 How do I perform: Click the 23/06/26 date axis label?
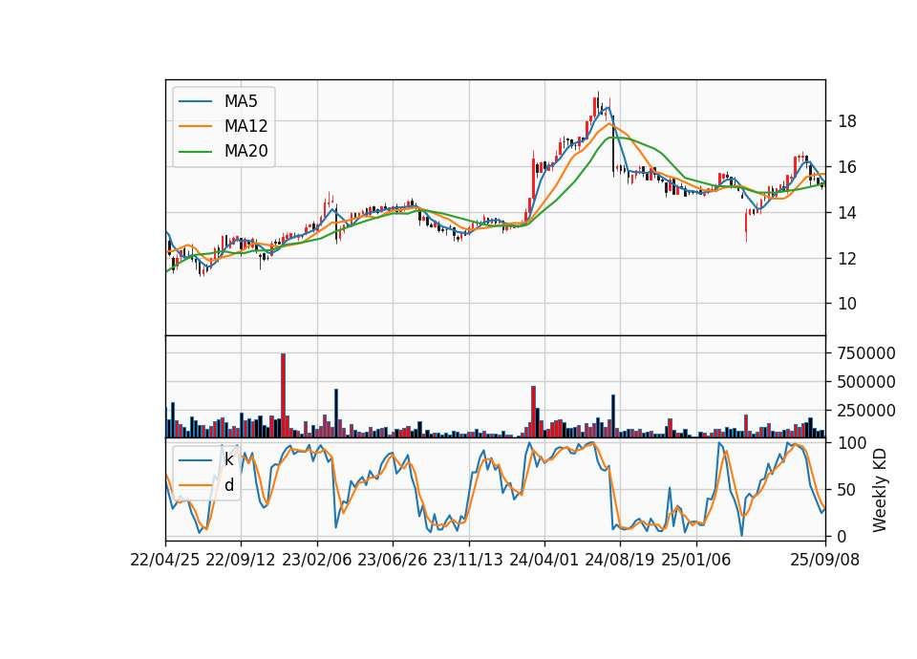tap(393, 560)
